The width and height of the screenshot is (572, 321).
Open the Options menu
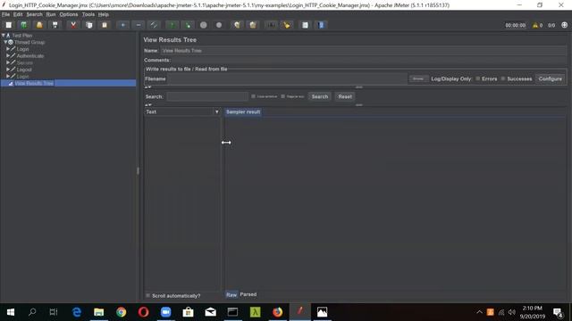(69, 14)
